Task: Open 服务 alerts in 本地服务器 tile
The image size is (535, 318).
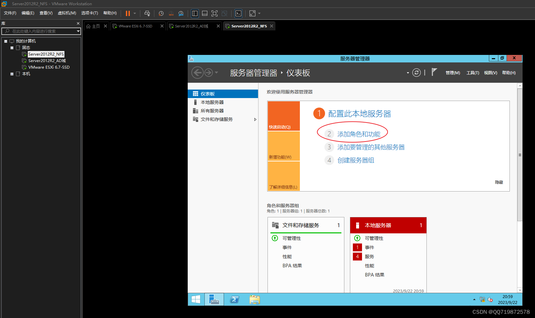Action: [370, 257]
